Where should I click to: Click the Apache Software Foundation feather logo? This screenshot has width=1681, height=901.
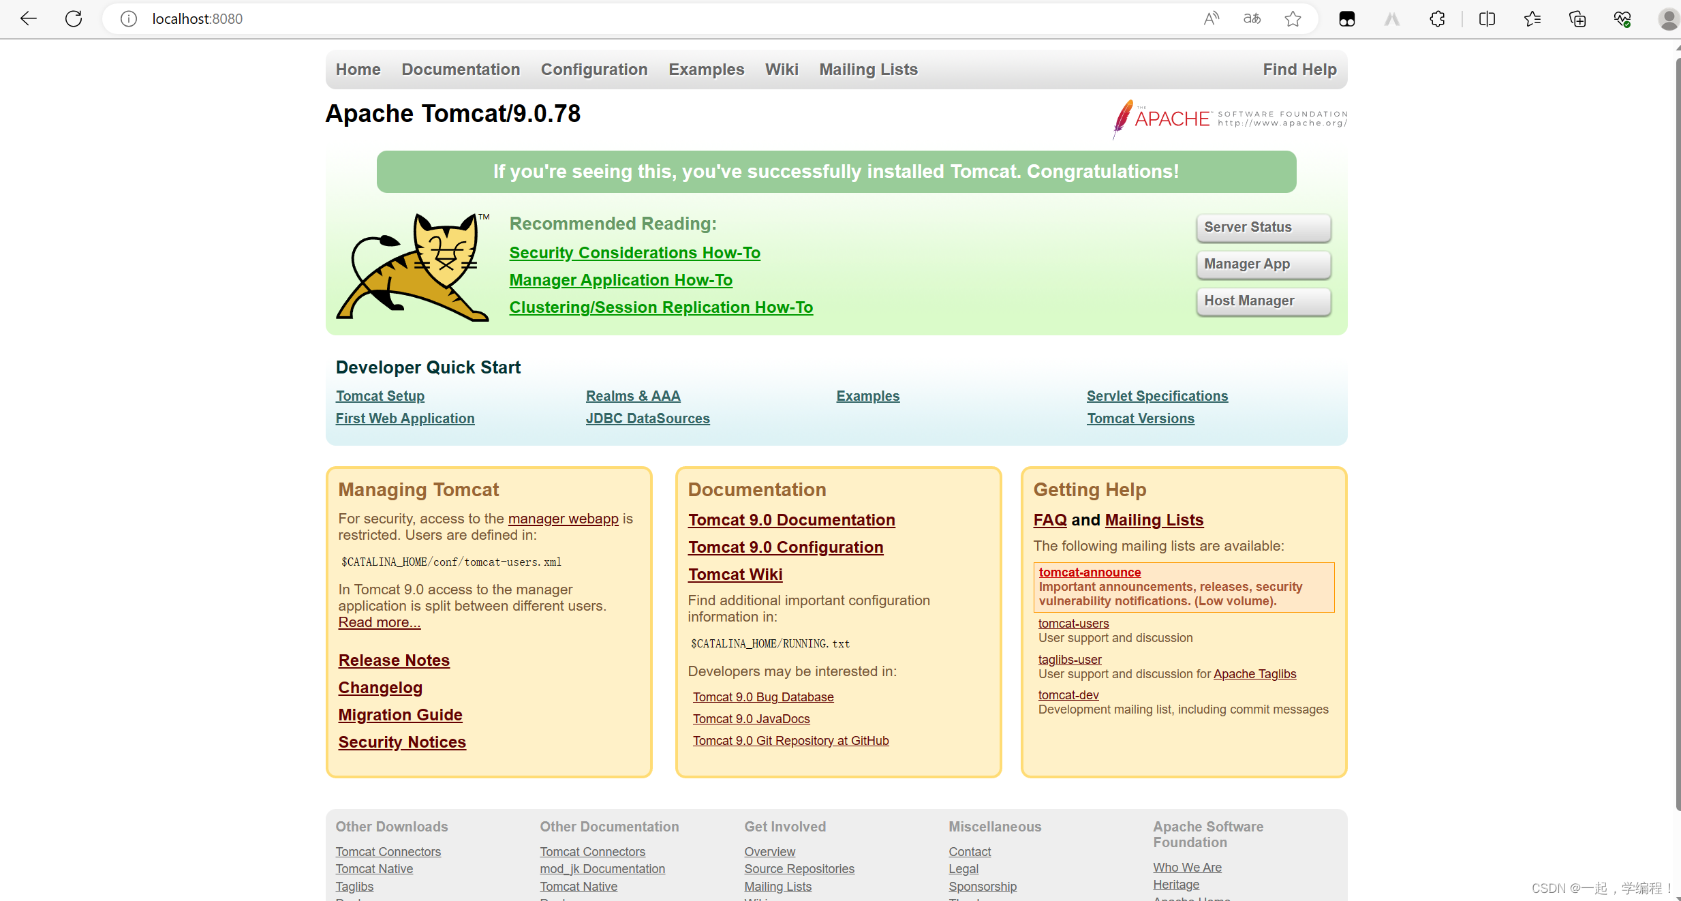[x=1230, y=119]
